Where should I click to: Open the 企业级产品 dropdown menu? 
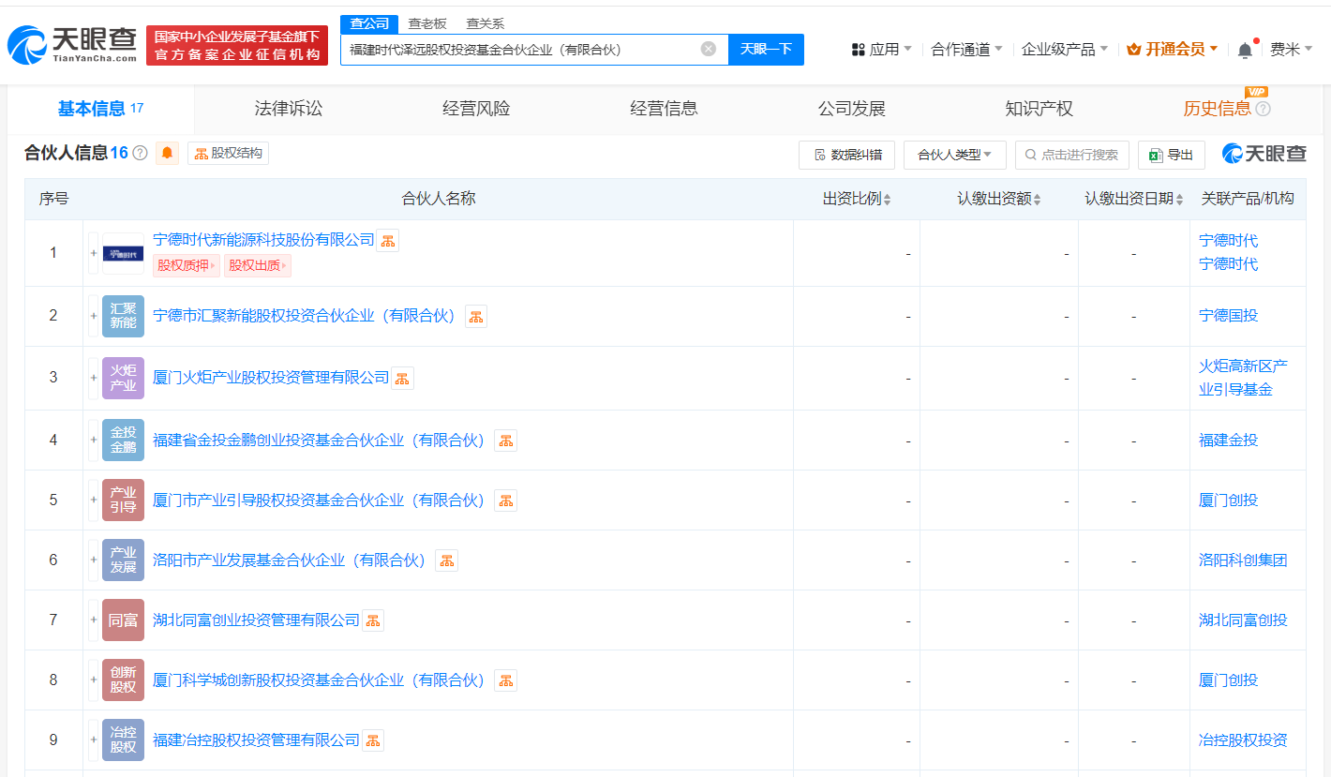click(x=1065, y=50)
